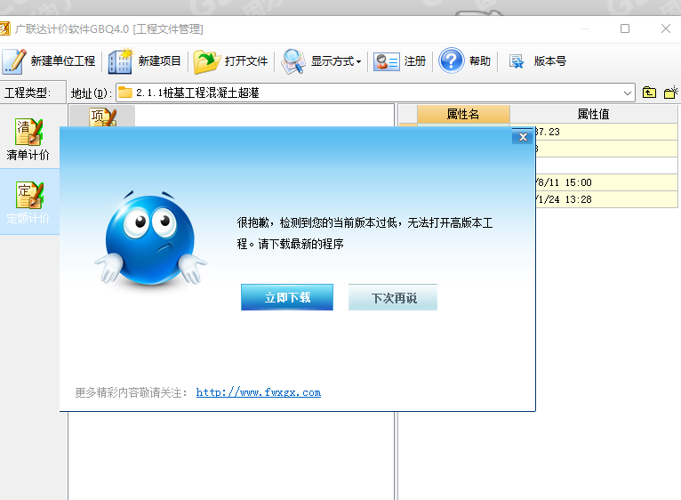Select the property value ending 7.23
The image size is (681, 500).
(606, 133)
